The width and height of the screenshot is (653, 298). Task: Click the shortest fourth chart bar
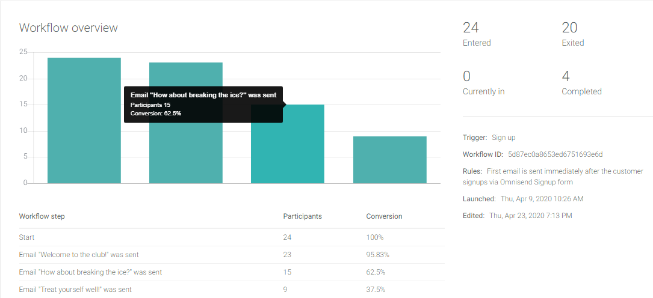tap(389, 160)
